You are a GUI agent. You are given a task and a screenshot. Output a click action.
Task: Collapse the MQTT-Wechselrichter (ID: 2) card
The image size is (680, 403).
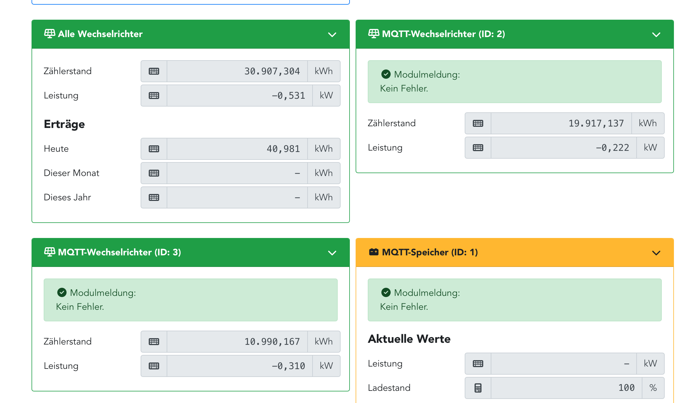pyautogui.click(x=656, y=35)
